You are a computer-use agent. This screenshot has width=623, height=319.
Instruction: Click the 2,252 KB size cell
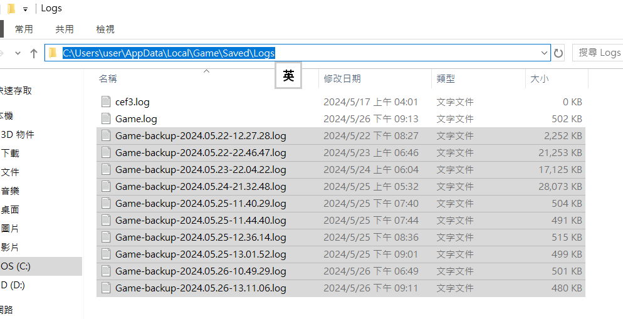[x=563, y=136]
